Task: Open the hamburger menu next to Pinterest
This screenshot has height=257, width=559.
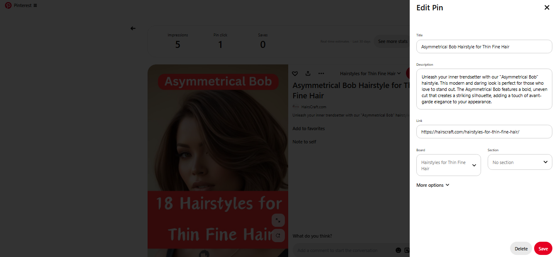Action: (35, 5)
